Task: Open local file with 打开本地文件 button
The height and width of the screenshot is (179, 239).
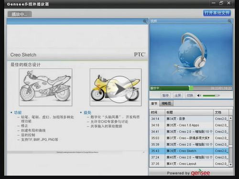Action: point(217,13)
